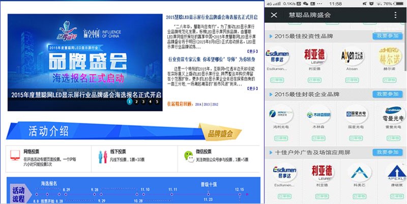Tap the 4G signal indicator in status bar

[274, 4]
